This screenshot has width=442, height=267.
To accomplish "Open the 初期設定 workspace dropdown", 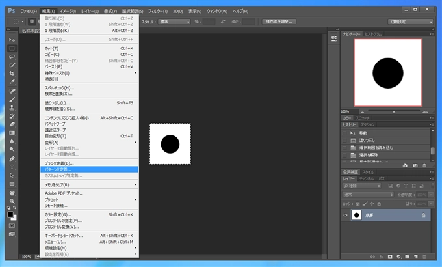I will pos(410,21).
